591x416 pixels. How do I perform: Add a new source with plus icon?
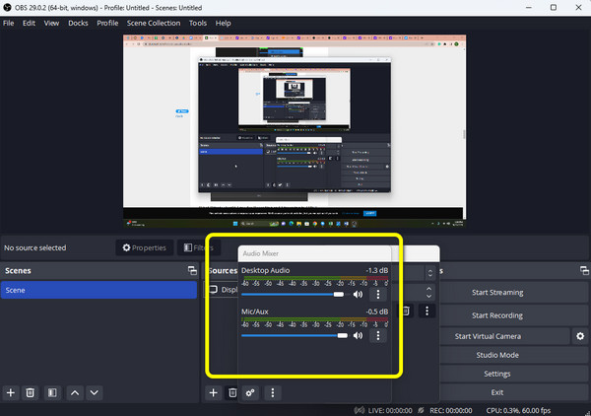tap(214, 393)
